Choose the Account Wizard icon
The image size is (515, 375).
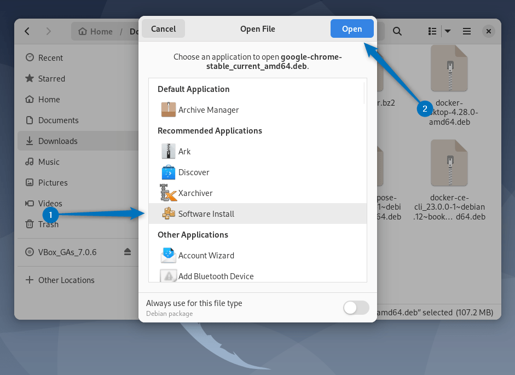point(168,255)
